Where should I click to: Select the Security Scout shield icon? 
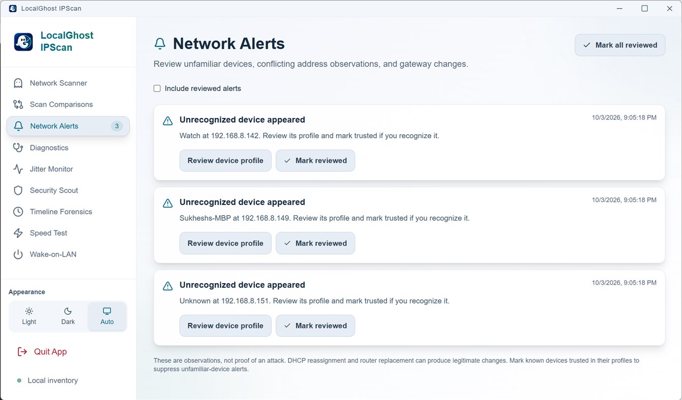18,190
